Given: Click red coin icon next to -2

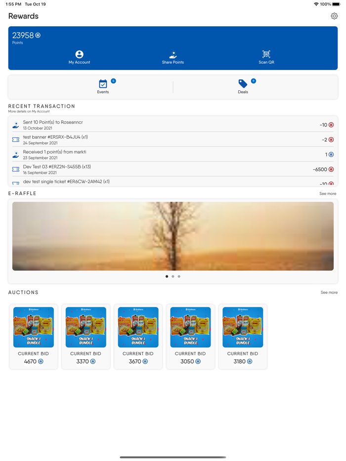Looking at the screenshot, I should tap(331, 140).
